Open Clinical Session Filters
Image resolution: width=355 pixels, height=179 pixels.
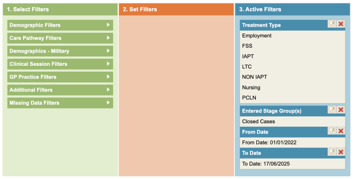pos(60,64)
